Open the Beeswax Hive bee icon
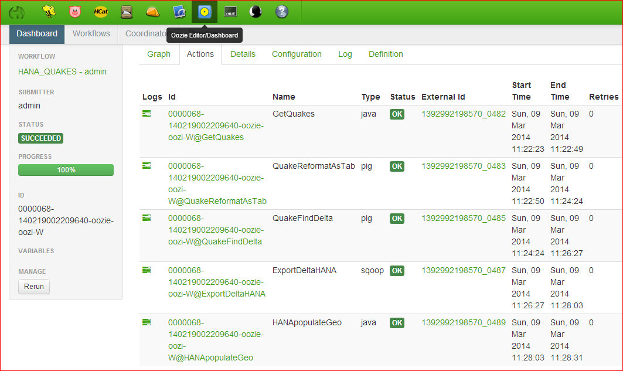Screen dimensions: 623x371 click(x=49, y=12)
